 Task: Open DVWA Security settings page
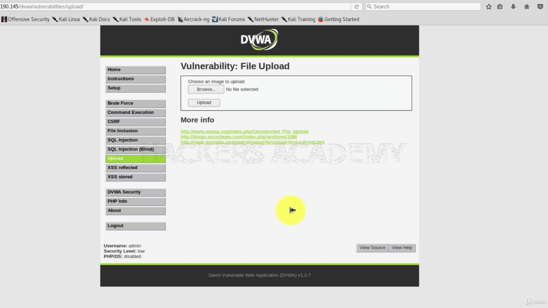135,192
